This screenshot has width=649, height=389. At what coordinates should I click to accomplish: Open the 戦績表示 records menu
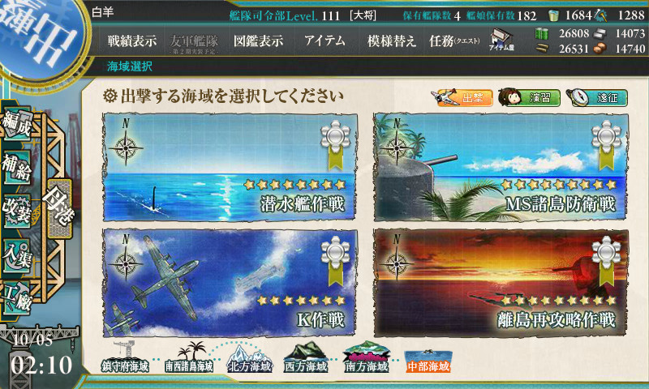coord(132,41)
